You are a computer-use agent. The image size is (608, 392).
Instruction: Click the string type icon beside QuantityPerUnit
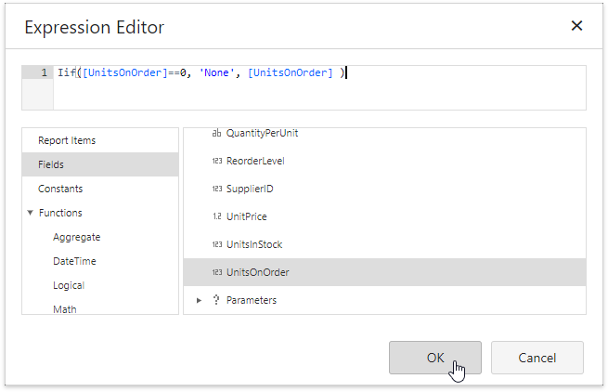217,134
